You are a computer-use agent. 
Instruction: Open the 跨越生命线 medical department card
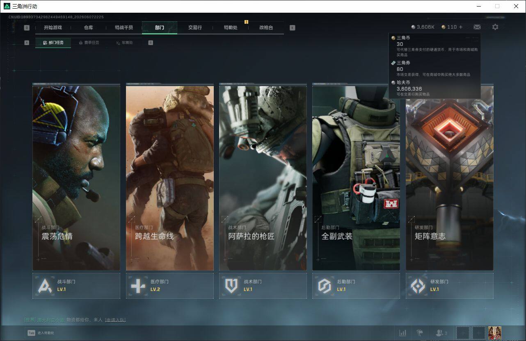(x=170, y=177)
